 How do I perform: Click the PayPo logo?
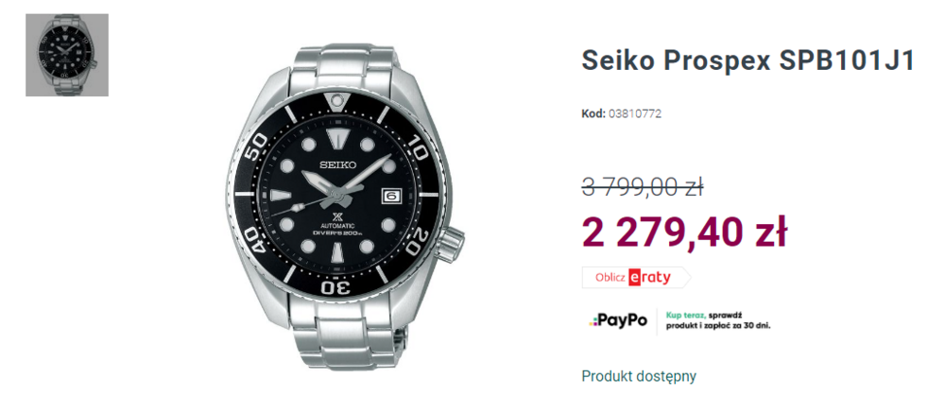pos(619,320)
